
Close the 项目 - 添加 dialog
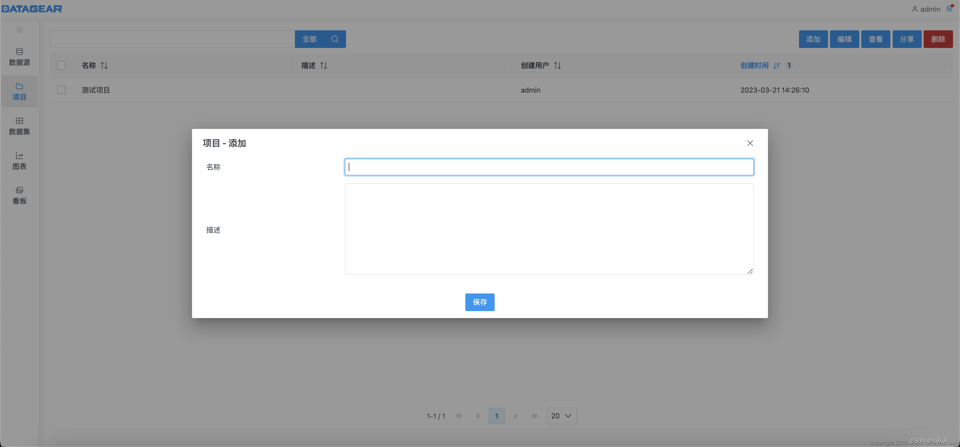click(750, 143)
